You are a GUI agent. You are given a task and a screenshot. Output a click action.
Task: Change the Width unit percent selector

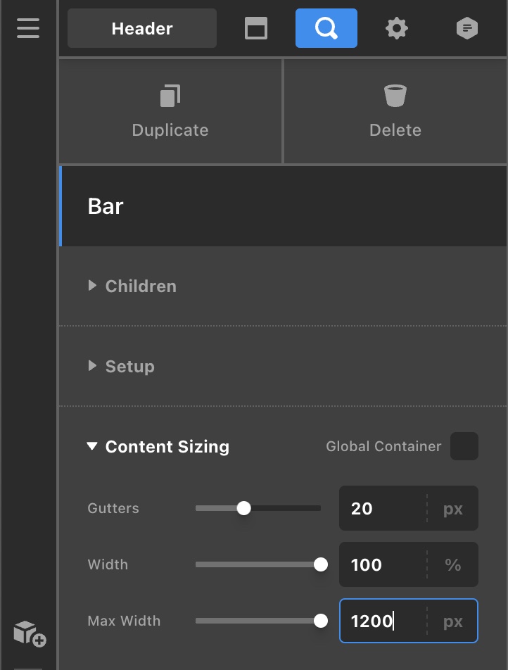click(453, 564)
